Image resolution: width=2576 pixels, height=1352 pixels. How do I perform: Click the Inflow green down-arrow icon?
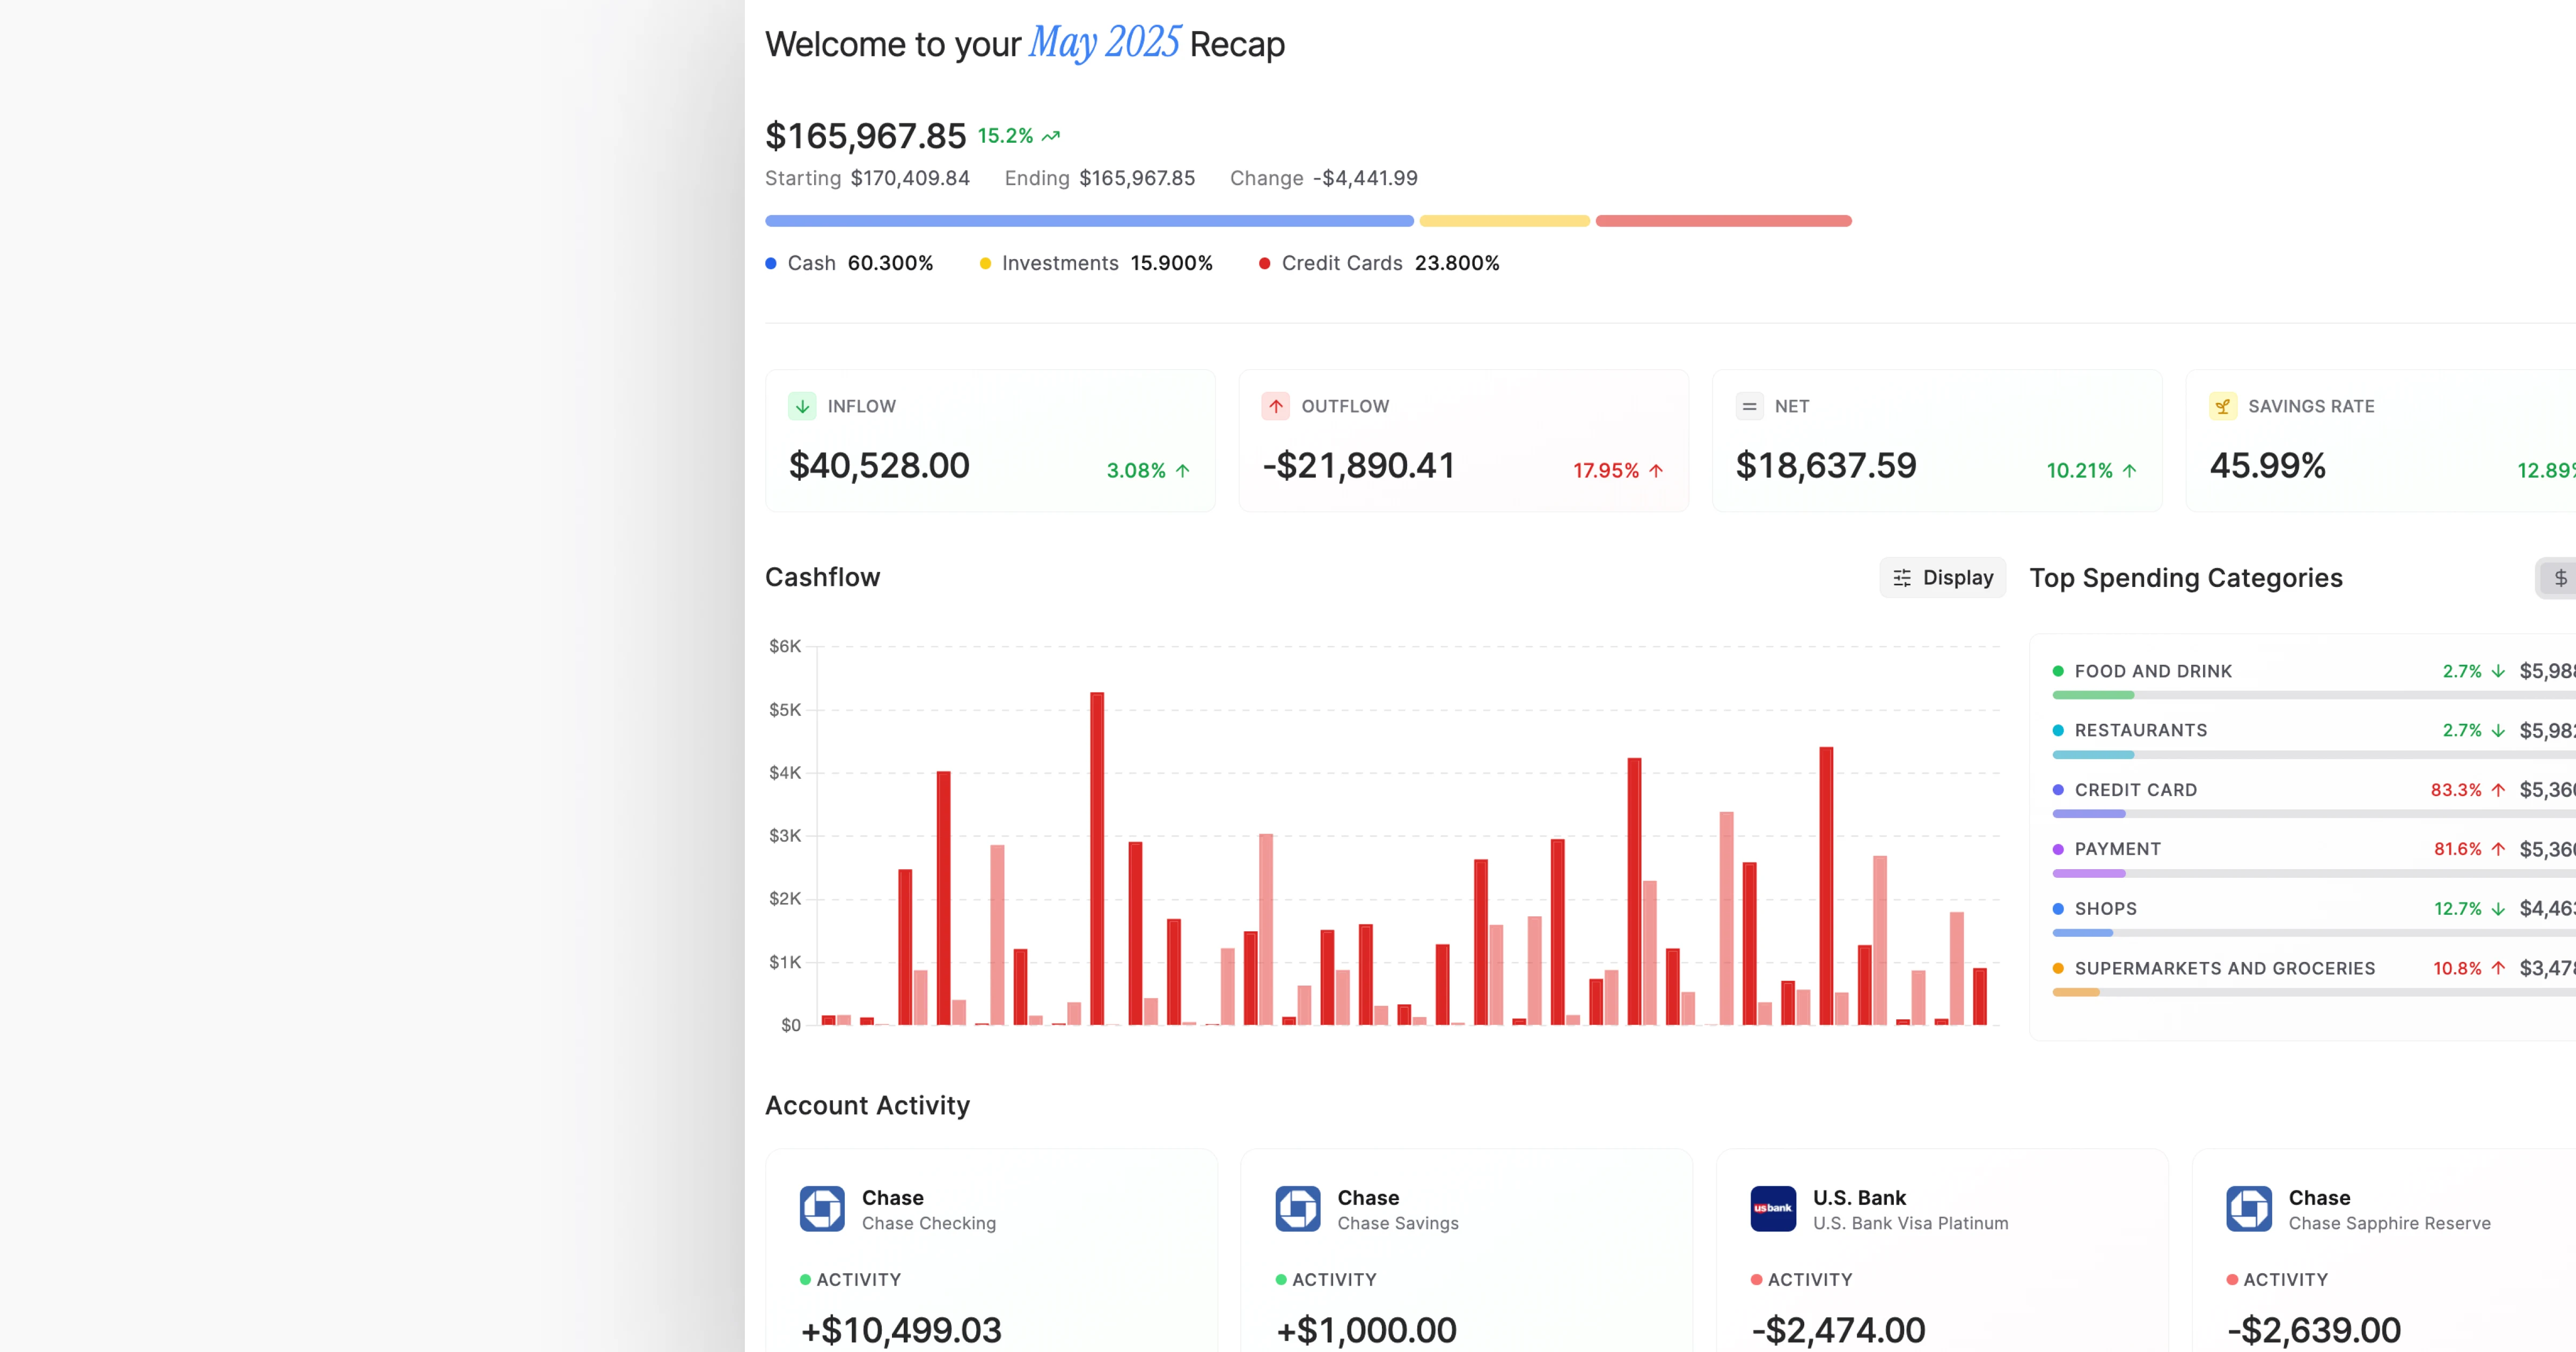point(802,406)
